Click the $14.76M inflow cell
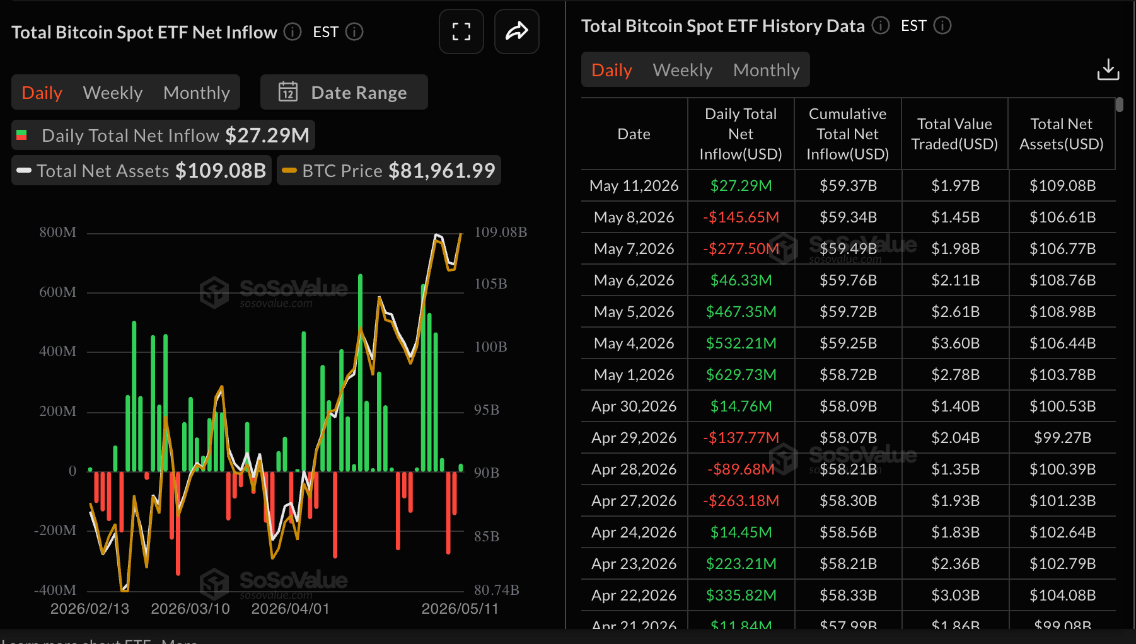1136x644 pixels. [x=741, y=406]
